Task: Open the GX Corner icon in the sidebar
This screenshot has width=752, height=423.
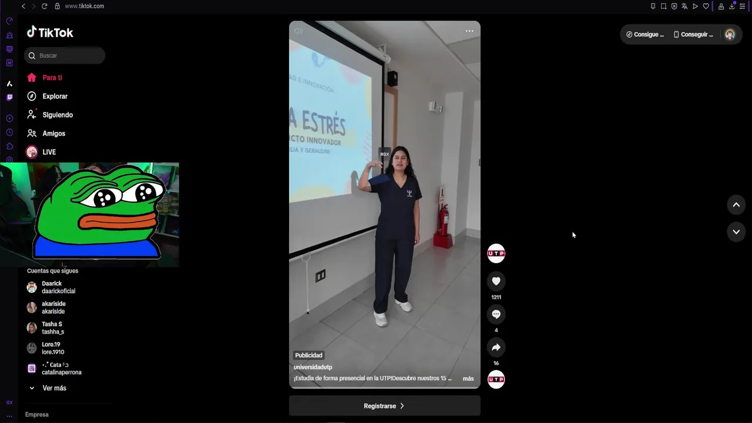Action: (9, 402)
